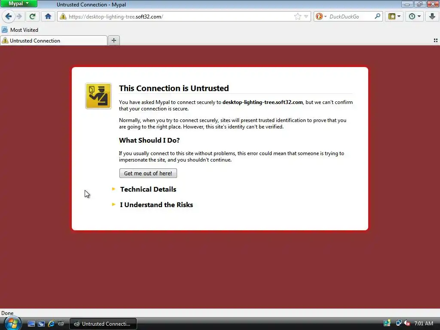Image resolution: width=440 pixels, height=330 pixels.
Task: Open a new tab with the plus button
Action: 113,40
